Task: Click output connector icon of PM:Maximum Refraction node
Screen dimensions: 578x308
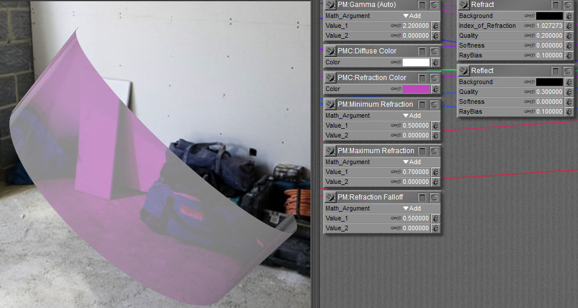Action: tap(331, 151)
